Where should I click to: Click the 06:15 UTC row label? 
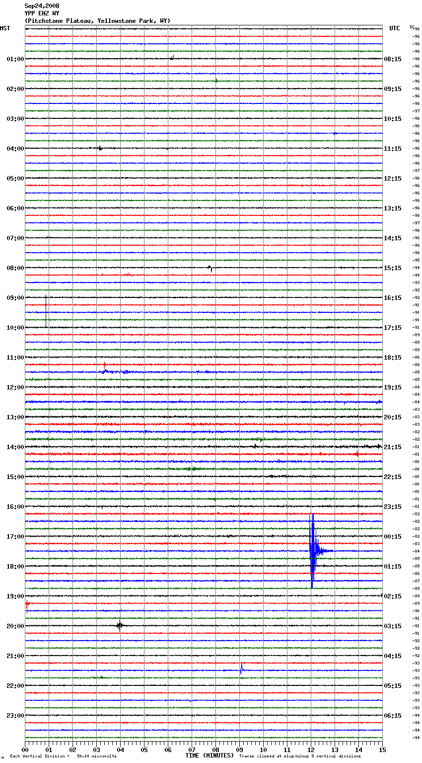tap(393, 716)
